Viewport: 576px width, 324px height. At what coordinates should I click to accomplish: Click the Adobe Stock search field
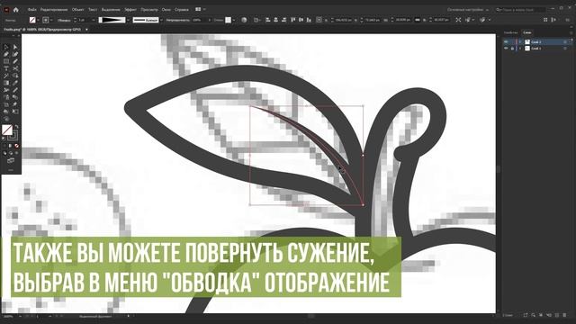[x=520, y=10]
